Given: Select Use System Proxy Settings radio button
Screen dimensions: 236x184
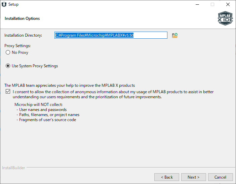Looking at the screenshot, I should tap(8, 66).
